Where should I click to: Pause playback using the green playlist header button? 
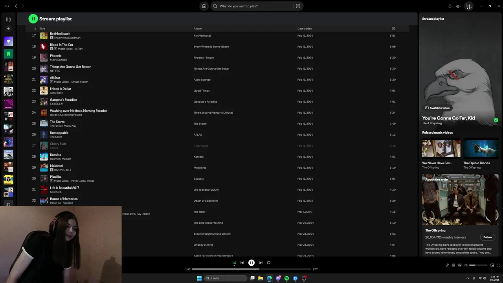(x=33, y=18)
